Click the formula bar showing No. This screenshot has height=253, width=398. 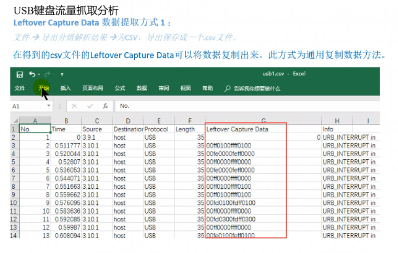(x=247, y=106)
